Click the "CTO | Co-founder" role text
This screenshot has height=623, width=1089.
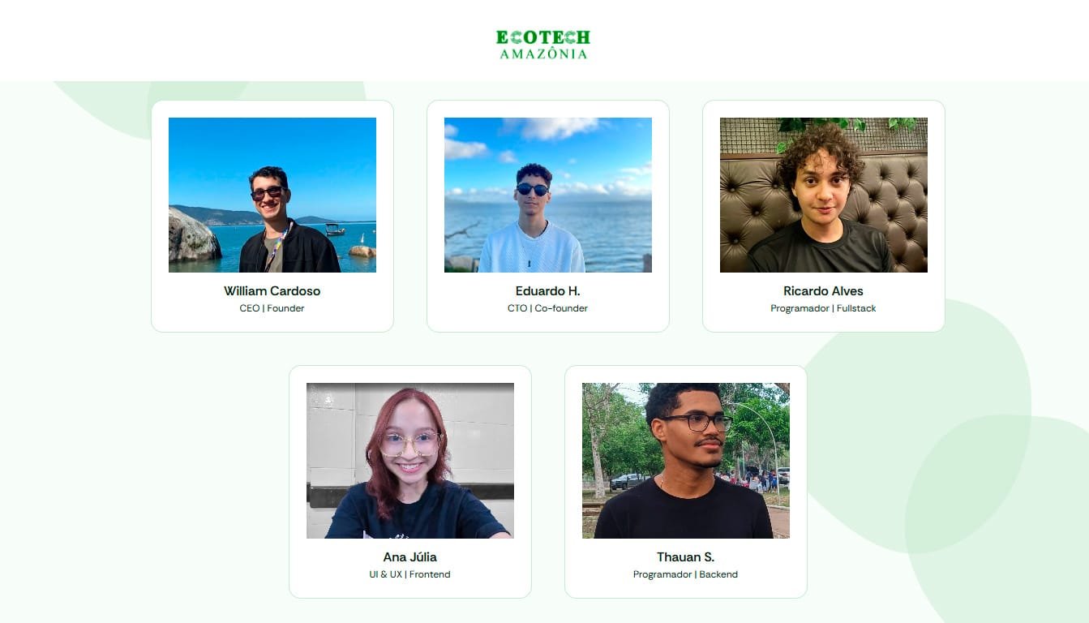pos(548,308)
